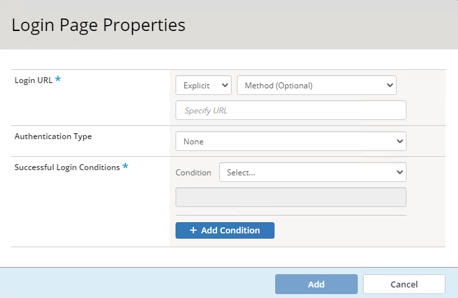Expand the Method (Optional) dropdown

[x=315, y=85]
